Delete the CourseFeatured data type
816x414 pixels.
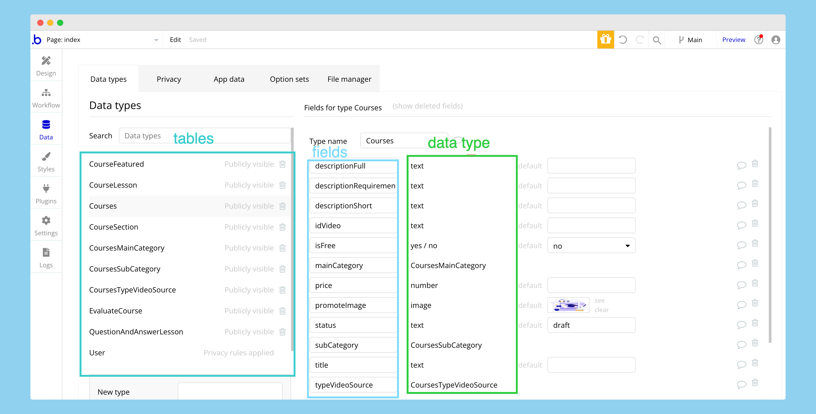(x=283, y=164)
